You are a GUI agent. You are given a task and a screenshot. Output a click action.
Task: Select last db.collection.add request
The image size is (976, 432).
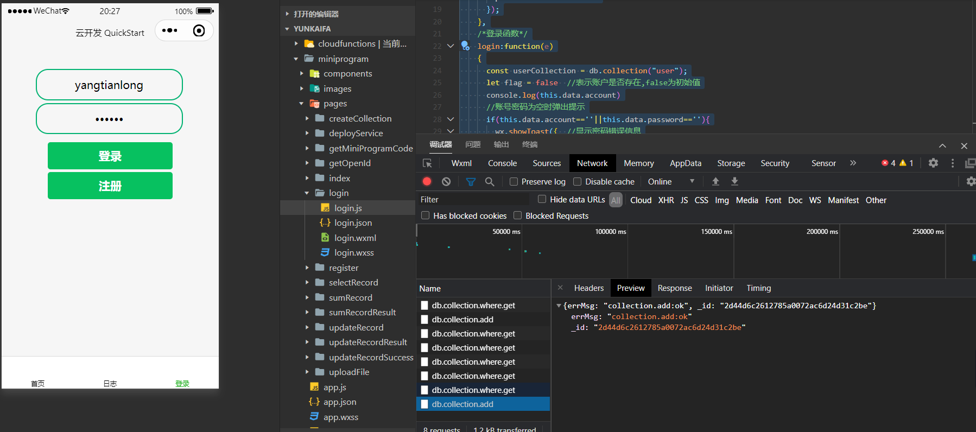[483, 404]
